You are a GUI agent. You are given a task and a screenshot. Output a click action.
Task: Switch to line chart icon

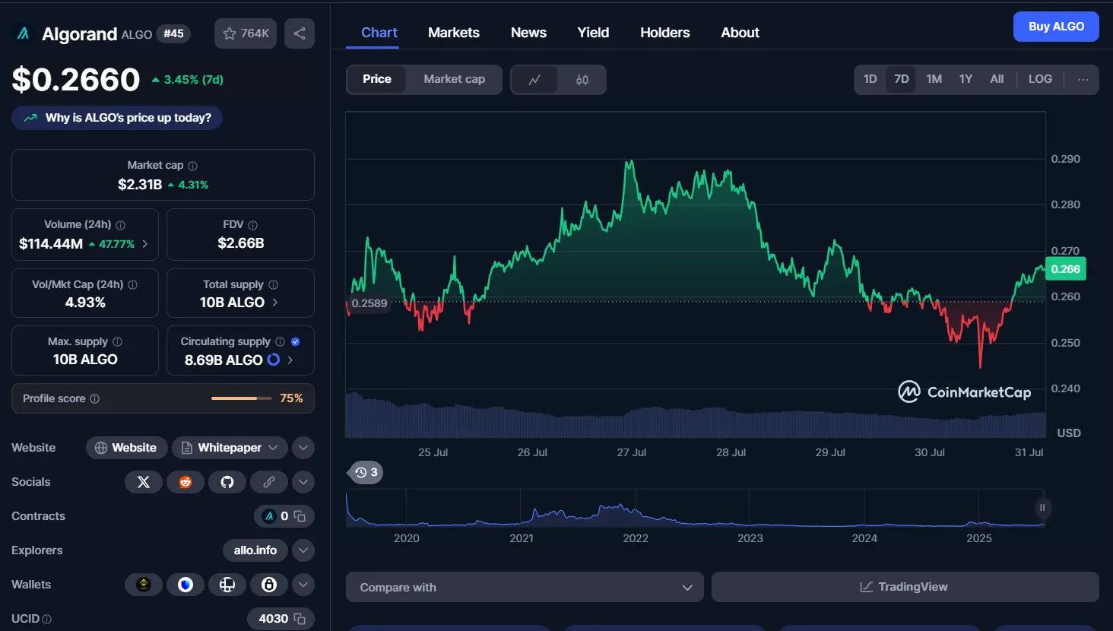534,80
